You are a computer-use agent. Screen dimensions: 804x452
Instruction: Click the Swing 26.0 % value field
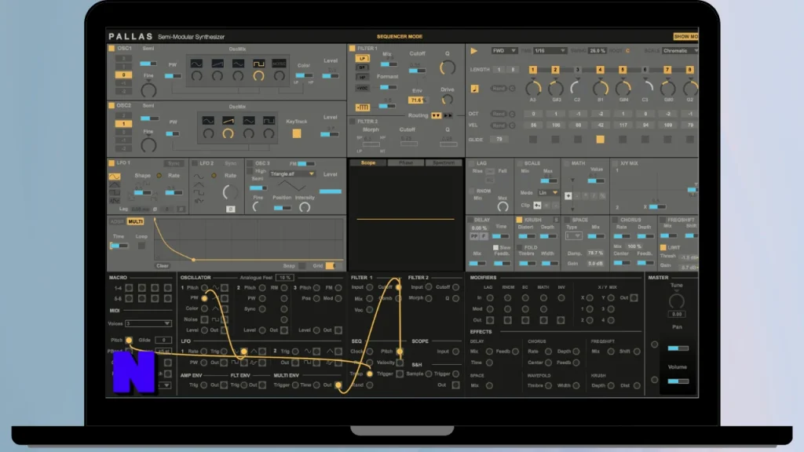[x=597, y=51]
